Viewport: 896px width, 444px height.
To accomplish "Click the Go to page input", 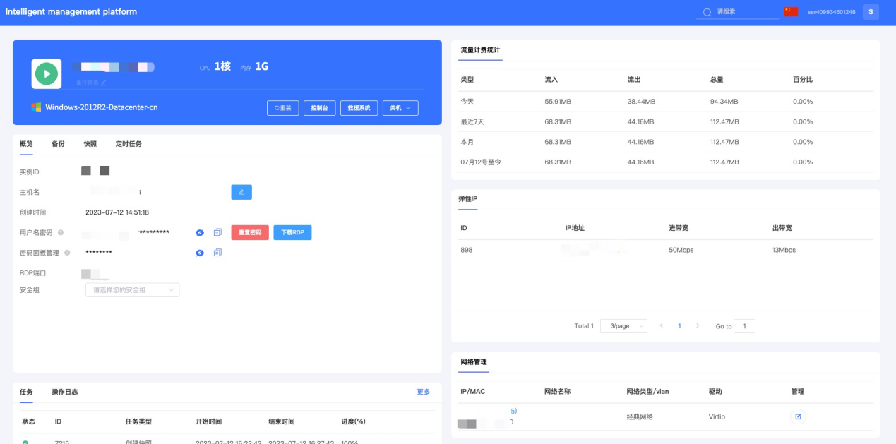I will tap(744, 326).
